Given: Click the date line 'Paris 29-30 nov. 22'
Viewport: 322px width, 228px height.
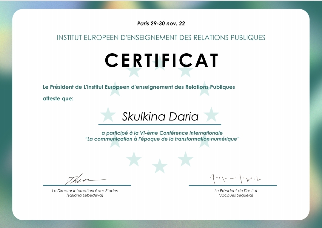Looking at the screenshot, I should pos(161,24).
